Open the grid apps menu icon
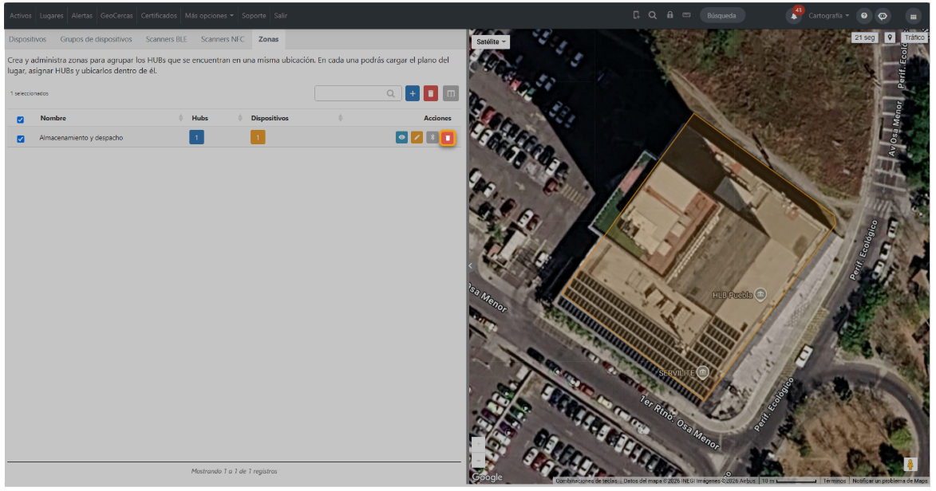 point(913,16)
